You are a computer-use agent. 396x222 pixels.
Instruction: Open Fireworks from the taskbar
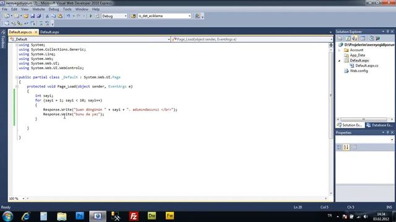pyautogui.click(x=170, y=216)
